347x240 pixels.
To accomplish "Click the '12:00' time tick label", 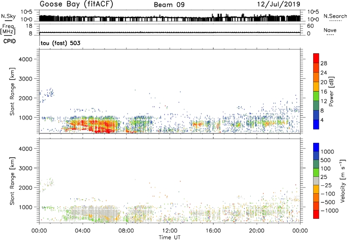I will tap(170, 231).
